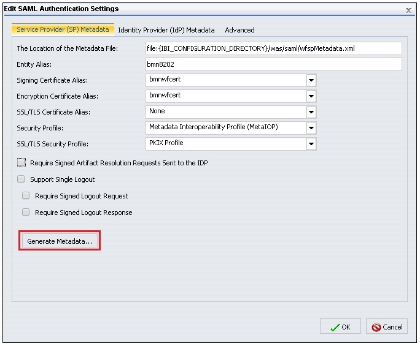Image resolution: width=420 pixels, height=346 pixels.
Task: Toggle Support Single Logout checkbox
Action: click(x=21, y=179)
